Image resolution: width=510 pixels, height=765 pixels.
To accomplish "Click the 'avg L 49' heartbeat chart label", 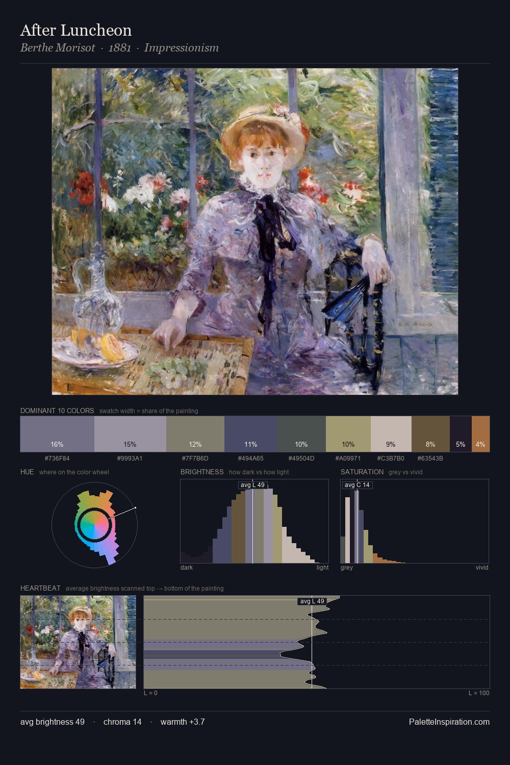I will click(x=312, y=601).
